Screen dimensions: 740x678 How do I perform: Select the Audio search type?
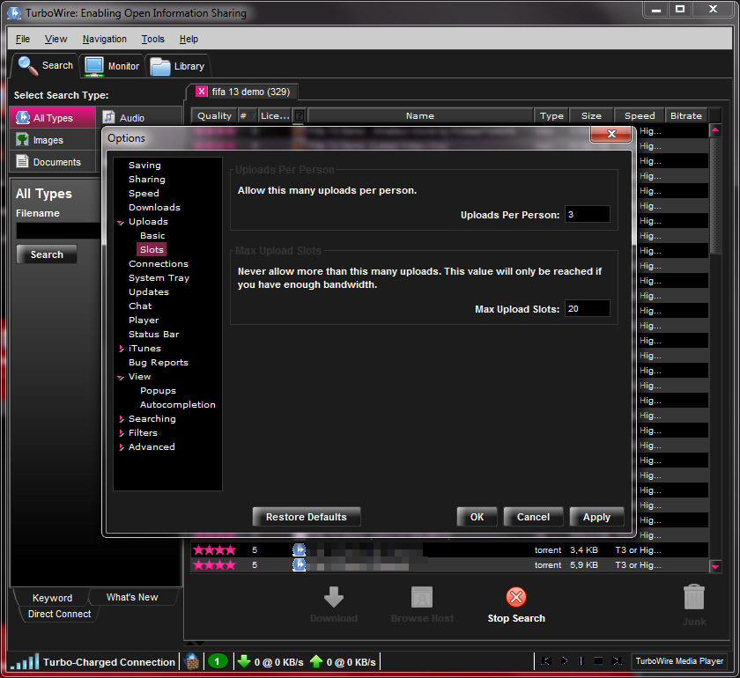(x=131, y=118)
